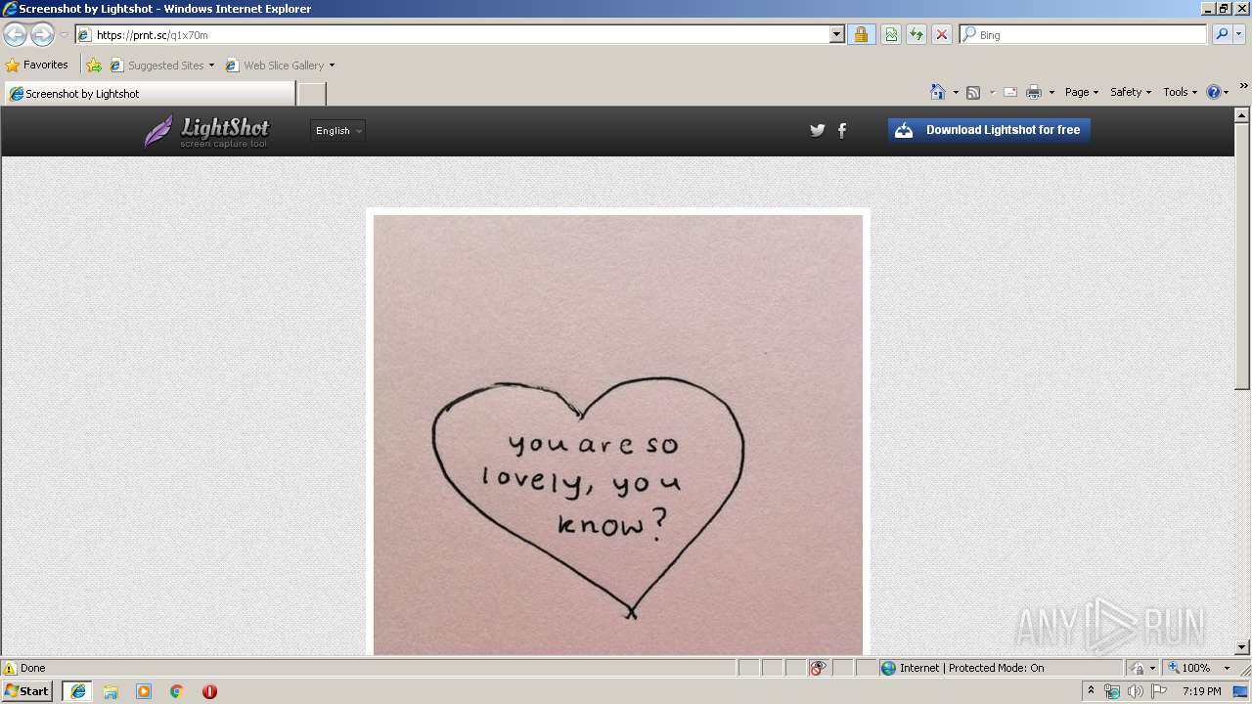Open the English language dropdown
The image size is (1252, 704).
pos(337,131)
